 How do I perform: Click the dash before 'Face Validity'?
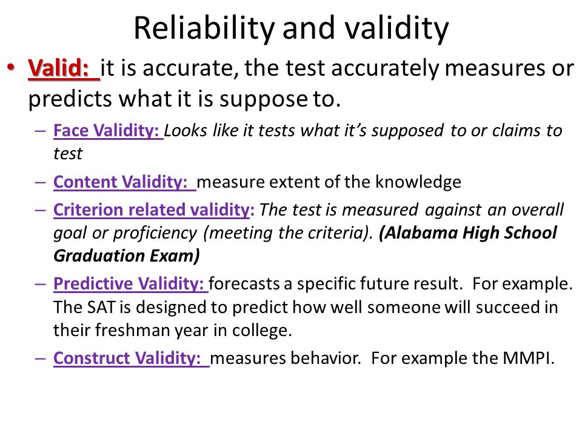point(40,131)
